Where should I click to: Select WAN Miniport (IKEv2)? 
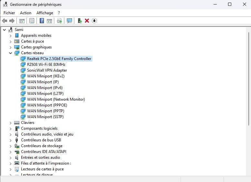pyautogui.click(x=46, y=76)
